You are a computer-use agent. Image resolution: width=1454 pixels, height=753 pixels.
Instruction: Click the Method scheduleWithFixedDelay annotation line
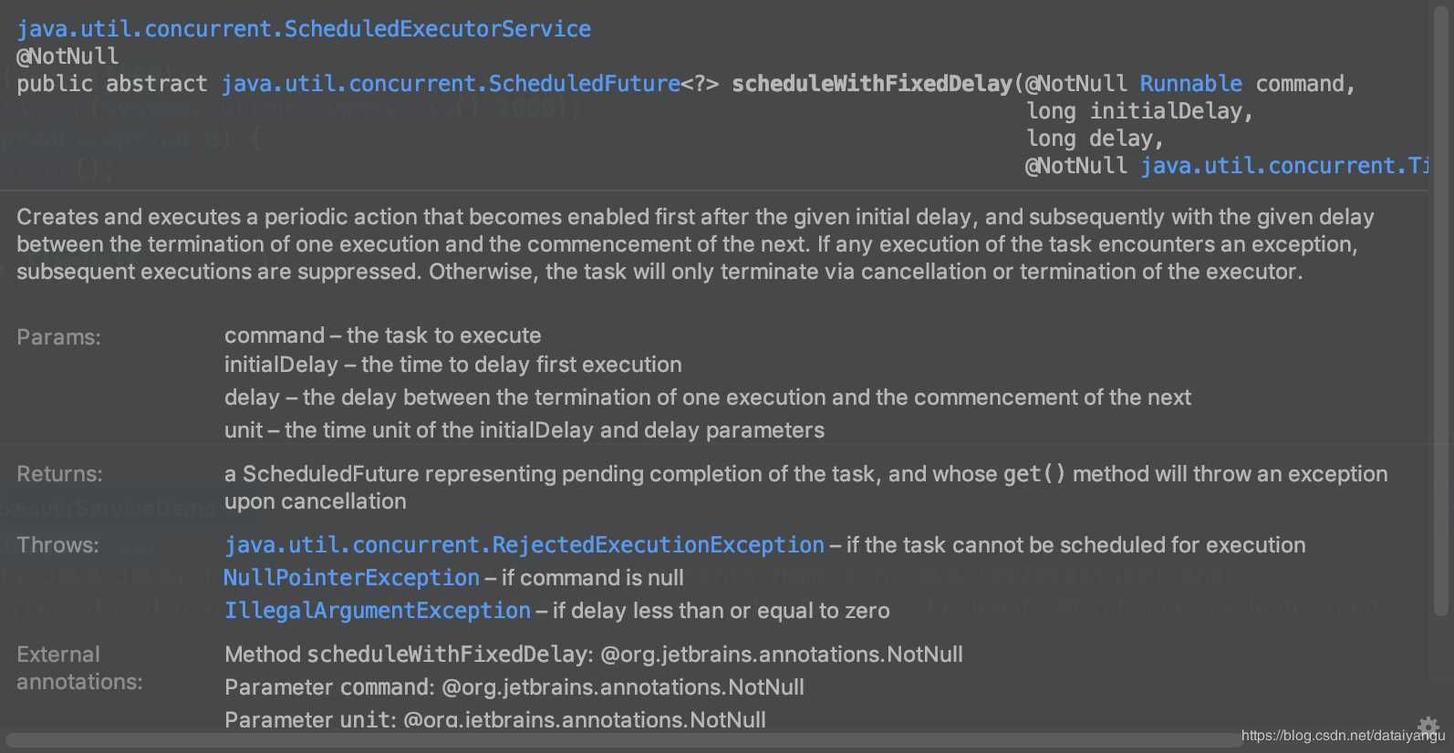point(594,655)
